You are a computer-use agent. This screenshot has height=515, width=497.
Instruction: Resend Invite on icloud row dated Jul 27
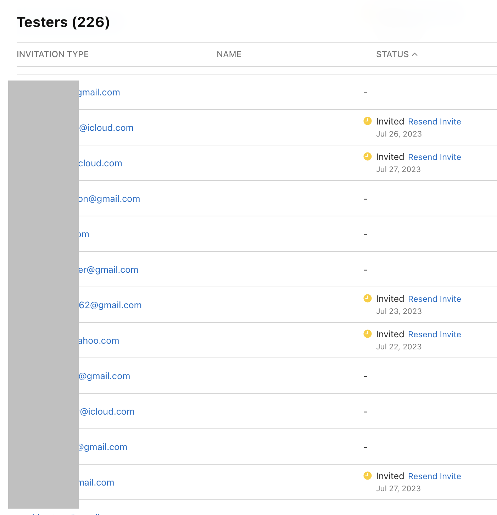point(434,157)
